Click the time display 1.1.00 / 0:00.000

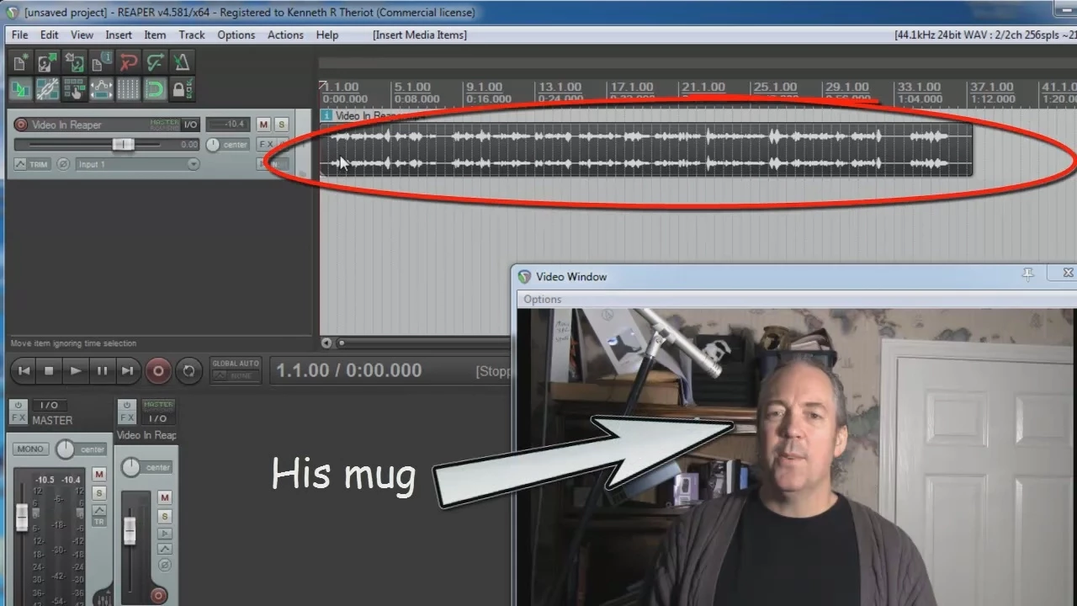349,370
